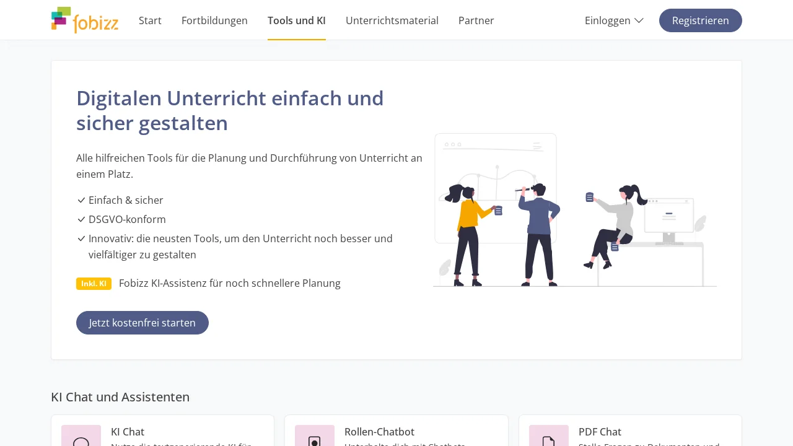Select the Tools und KI tab
The width and height of the screenshot is (793, 446).
click(296, 20)
